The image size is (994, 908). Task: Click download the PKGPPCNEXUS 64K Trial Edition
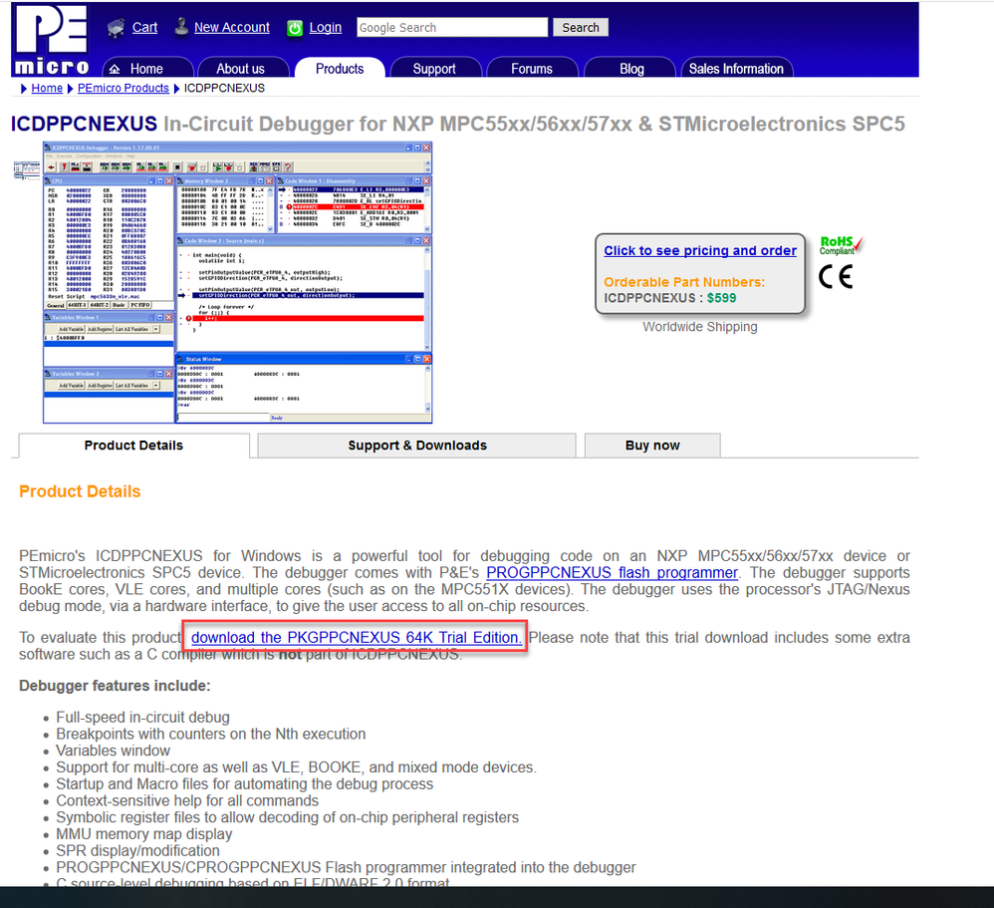(357, 638)
